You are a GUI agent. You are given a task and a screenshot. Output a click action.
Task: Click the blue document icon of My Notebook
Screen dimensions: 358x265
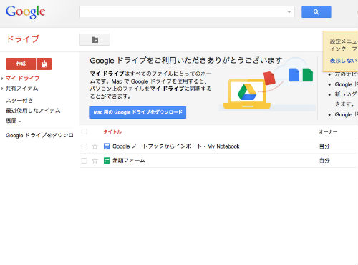(107, 146)
